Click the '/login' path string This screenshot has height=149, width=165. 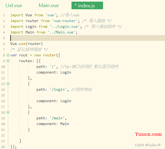[58, 90]
